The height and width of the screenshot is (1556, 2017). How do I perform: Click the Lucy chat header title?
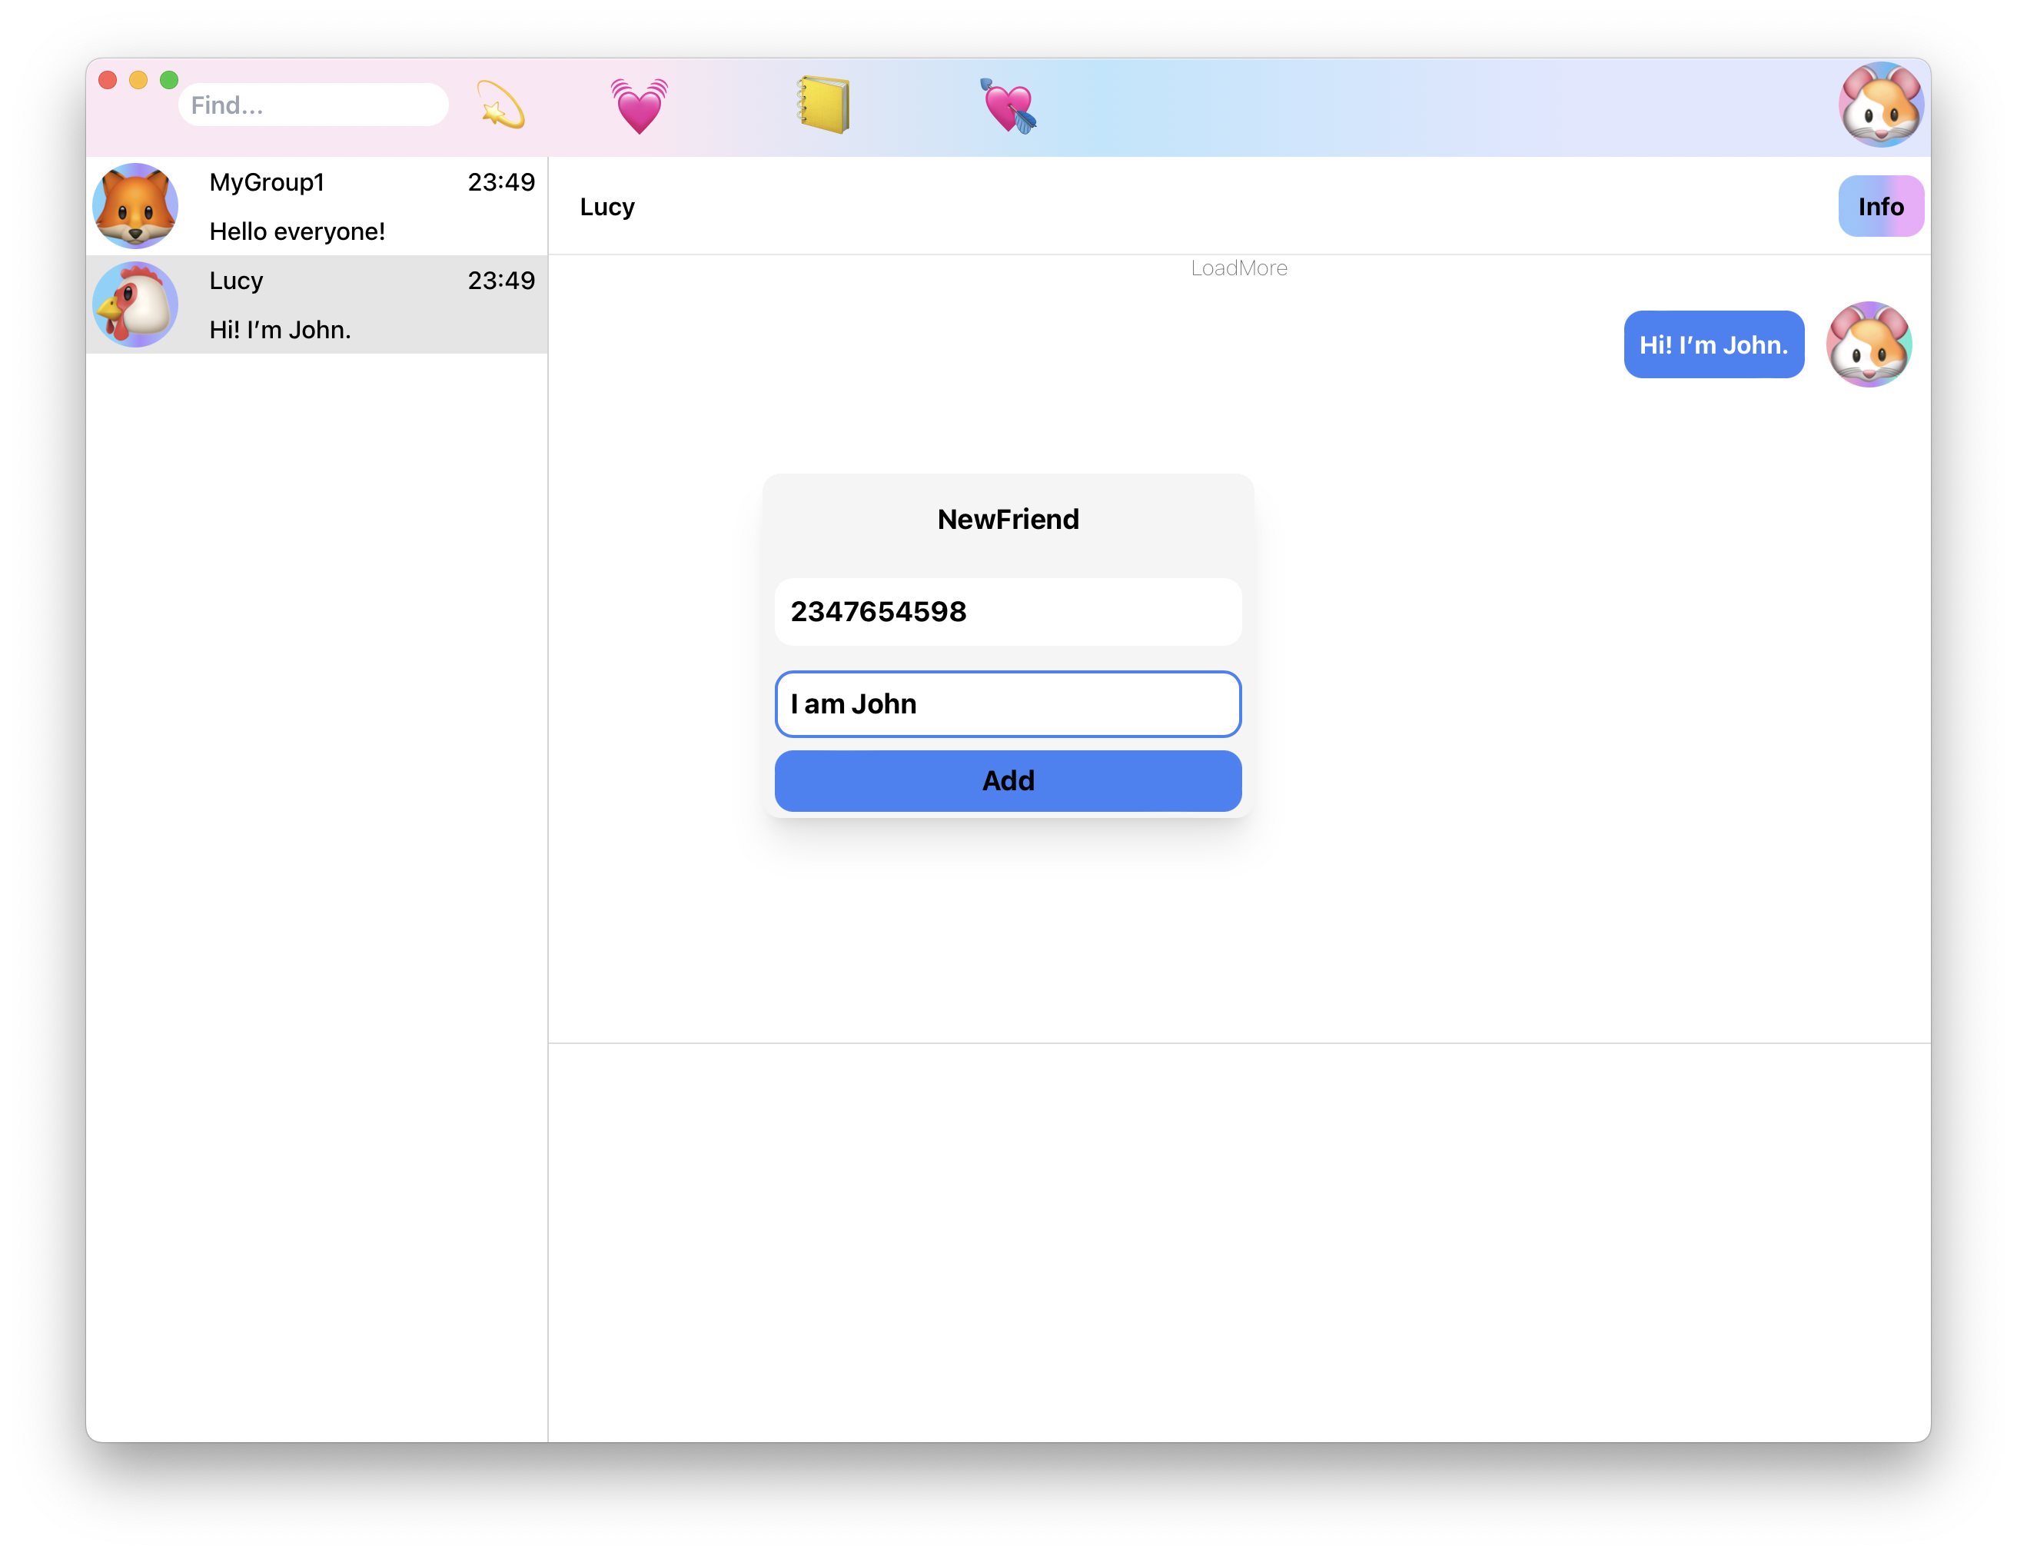point(606,206)
